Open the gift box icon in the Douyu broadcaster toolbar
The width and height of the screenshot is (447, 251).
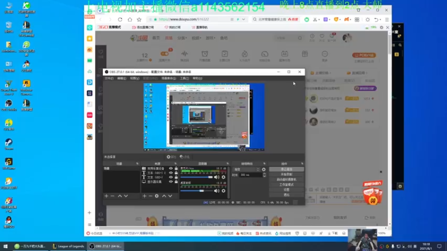(305, 54)
